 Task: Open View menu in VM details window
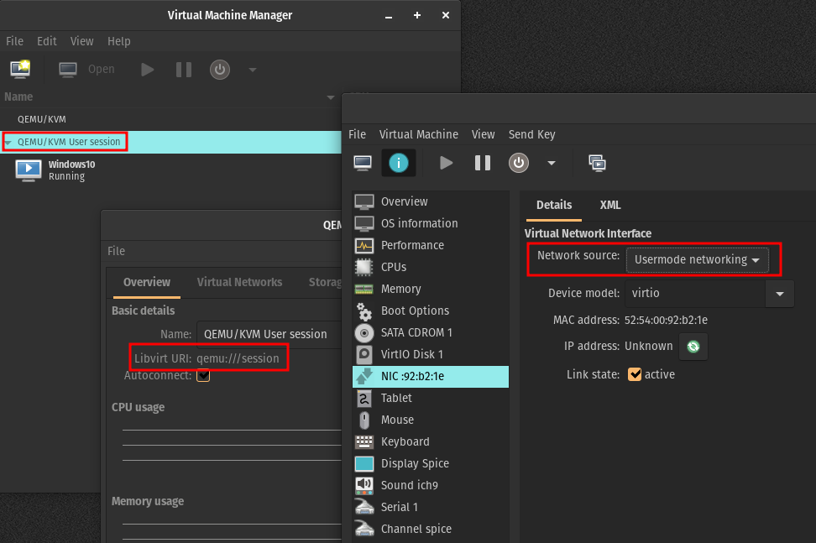tap(483, 134)
